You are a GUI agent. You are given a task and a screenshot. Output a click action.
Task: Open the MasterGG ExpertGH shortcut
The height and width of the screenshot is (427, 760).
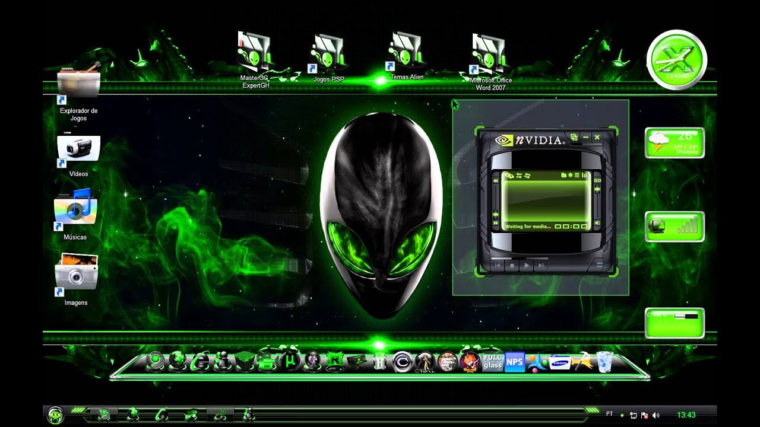click(255, 61)
